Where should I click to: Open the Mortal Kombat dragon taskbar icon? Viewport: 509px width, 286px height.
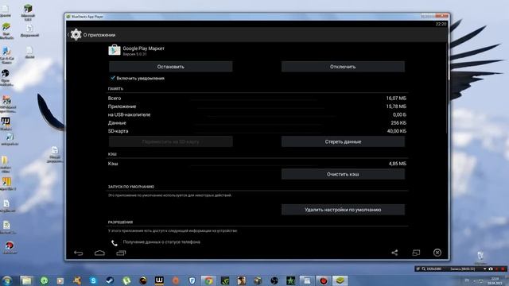point(142,280)
